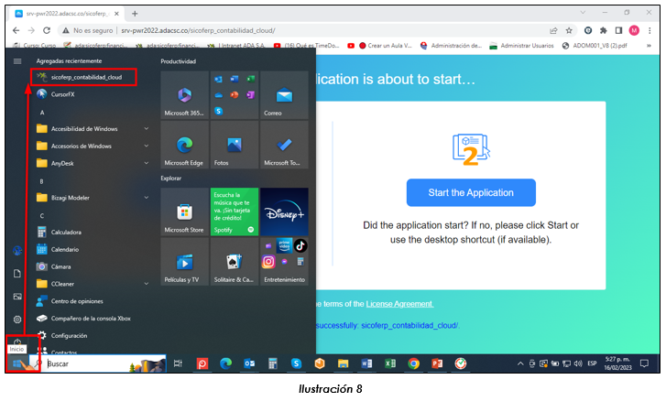Open the Solitaire & Casual Games tile

(x=234, y=262)
